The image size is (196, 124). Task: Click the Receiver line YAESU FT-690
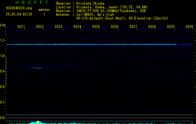pos(101,11)
